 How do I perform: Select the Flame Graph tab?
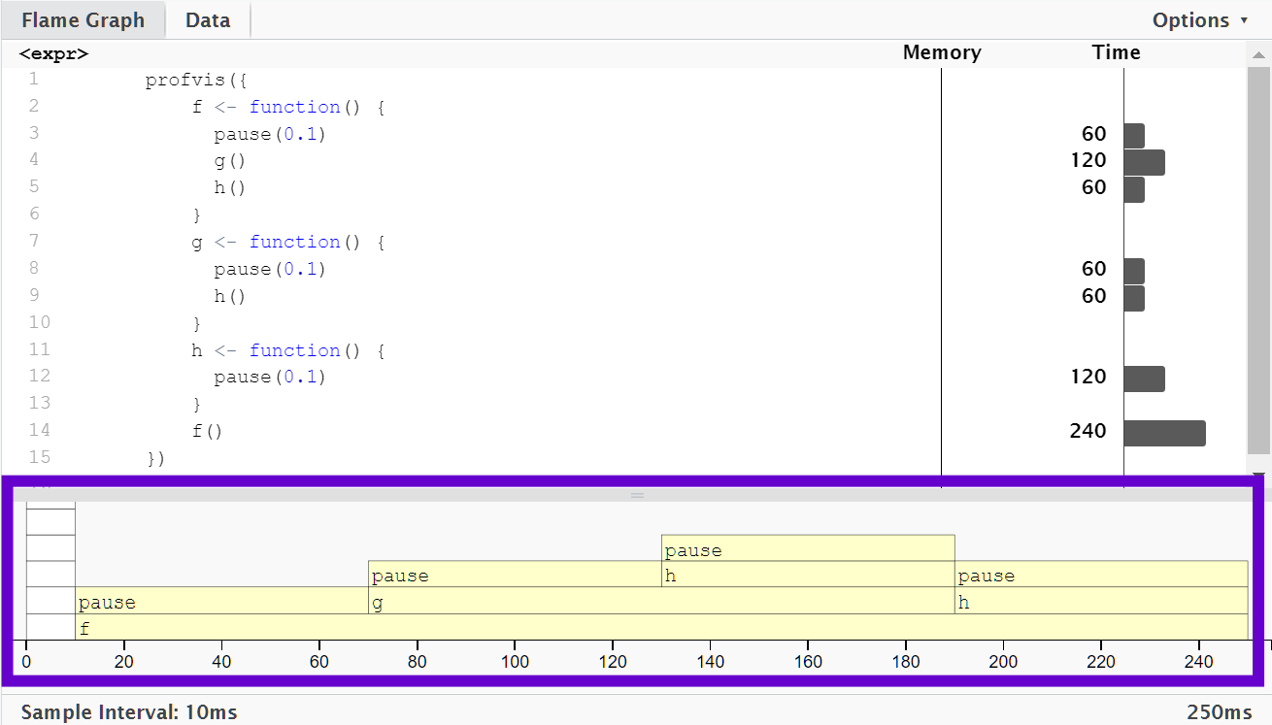[x=83, y=19]
